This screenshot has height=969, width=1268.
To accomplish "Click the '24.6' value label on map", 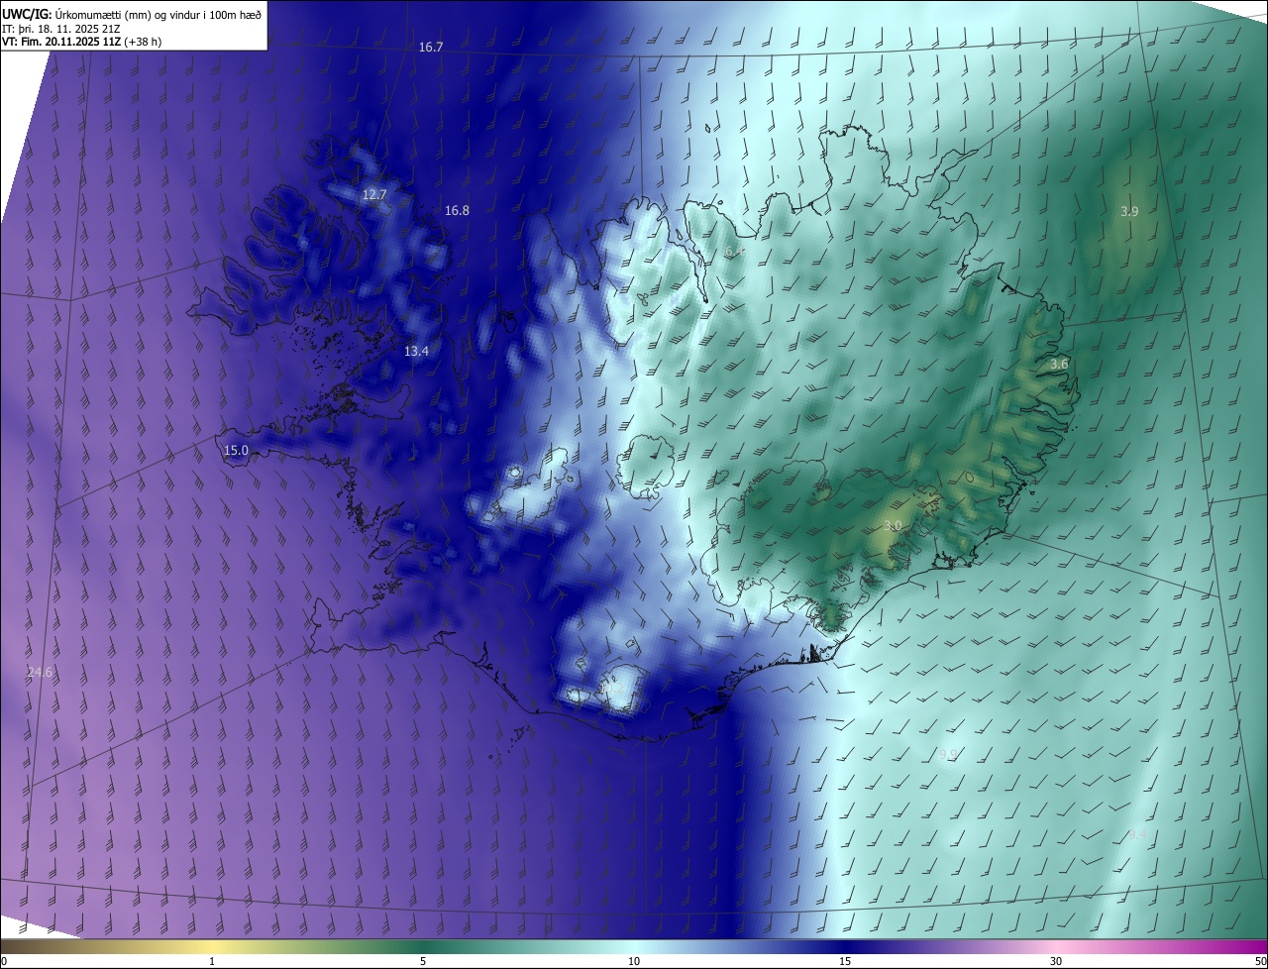I will pos(40,672).
